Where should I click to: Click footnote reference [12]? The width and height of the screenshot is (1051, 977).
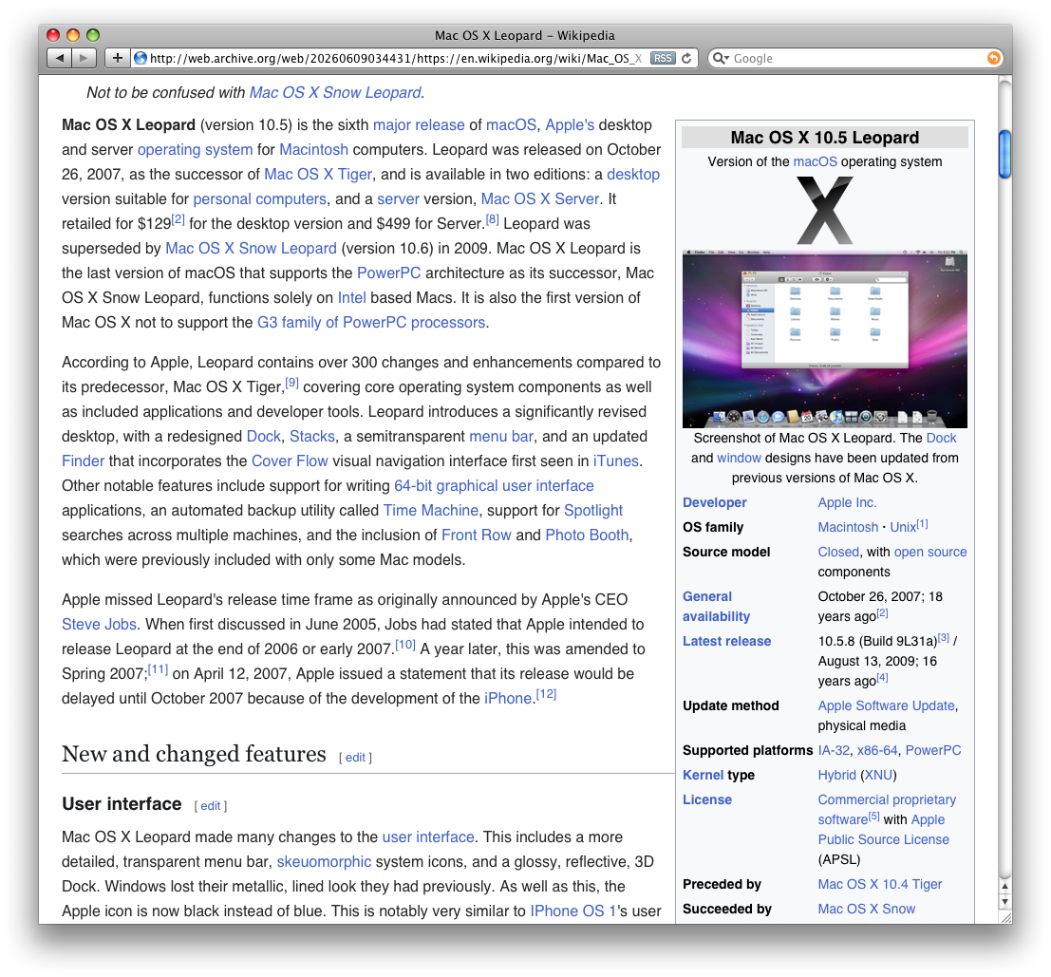[546, 693]
